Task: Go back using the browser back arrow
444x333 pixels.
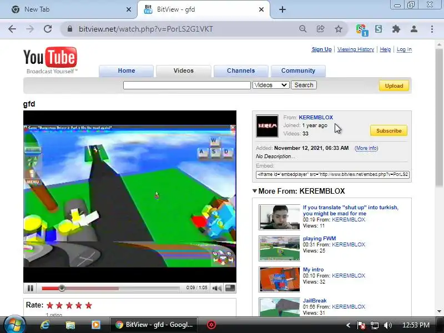Action: [x=12, y=29]
